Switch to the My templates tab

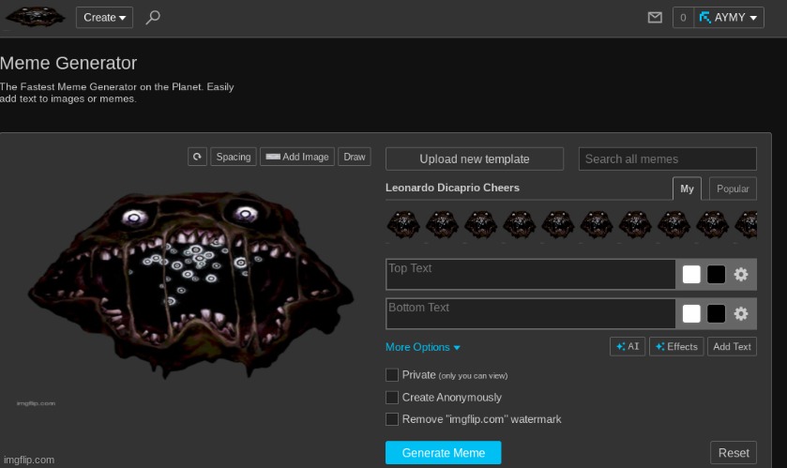pos(687,189)
